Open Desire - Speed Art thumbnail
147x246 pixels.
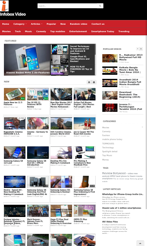(x=15, y=182)
